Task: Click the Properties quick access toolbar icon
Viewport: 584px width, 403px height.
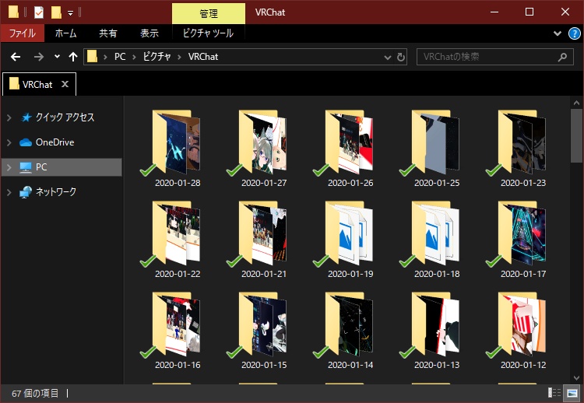Action: click(39, 12)
